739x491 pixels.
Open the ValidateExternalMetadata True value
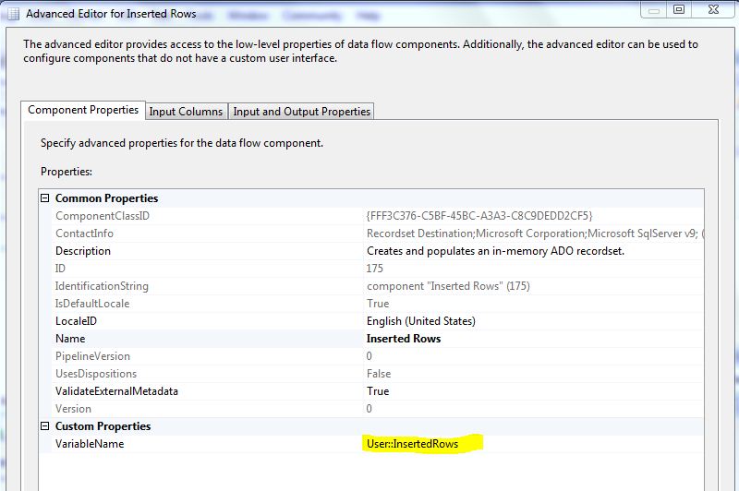click(378, 391)
